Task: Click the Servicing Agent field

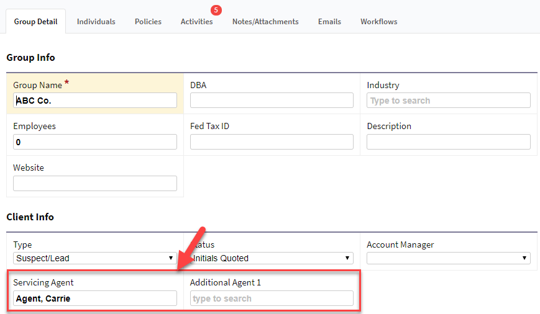Action: (95, 298)
